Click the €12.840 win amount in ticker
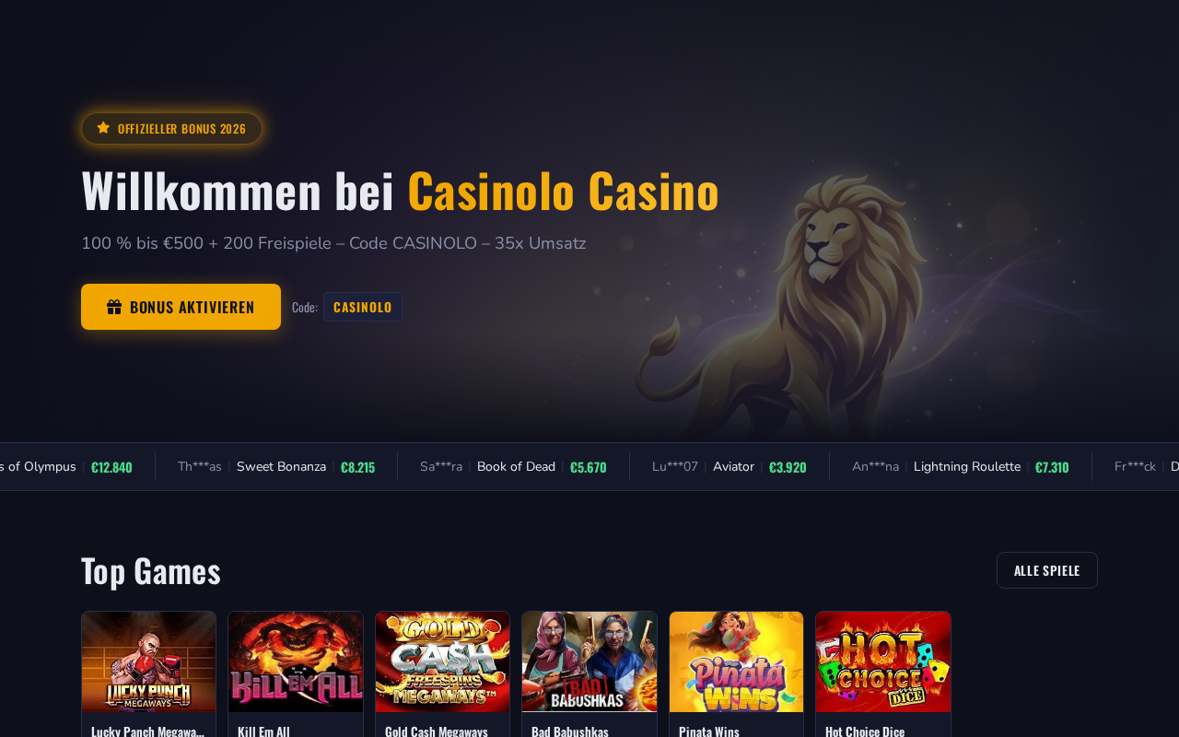The width and height of the screenshot is (1179, 737). pyautogui.click(x=111, y=467)
